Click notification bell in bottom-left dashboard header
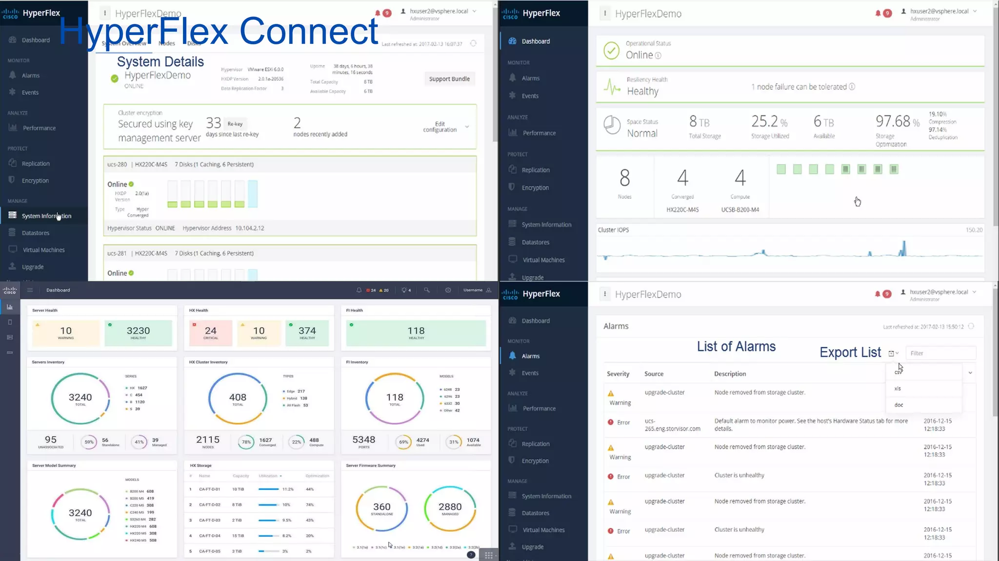This screenshot has width=999, height=561. click(359, 290)
